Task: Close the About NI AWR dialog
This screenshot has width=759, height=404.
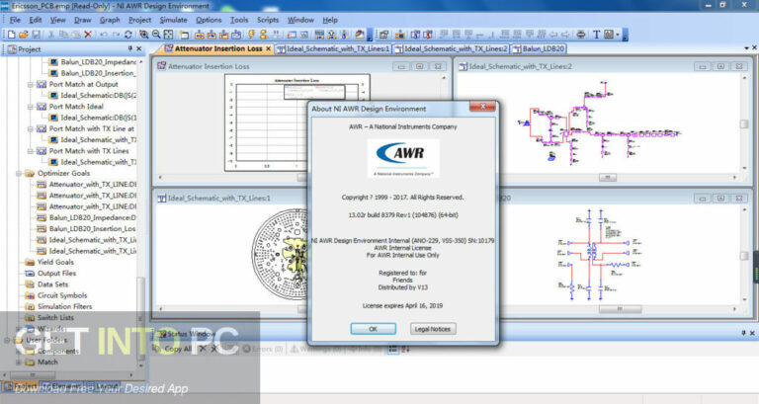Action: (482, 107)
